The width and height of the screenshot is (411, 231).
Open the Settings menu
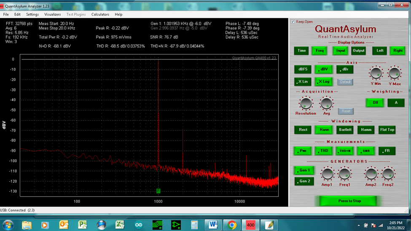coord(32,14)
